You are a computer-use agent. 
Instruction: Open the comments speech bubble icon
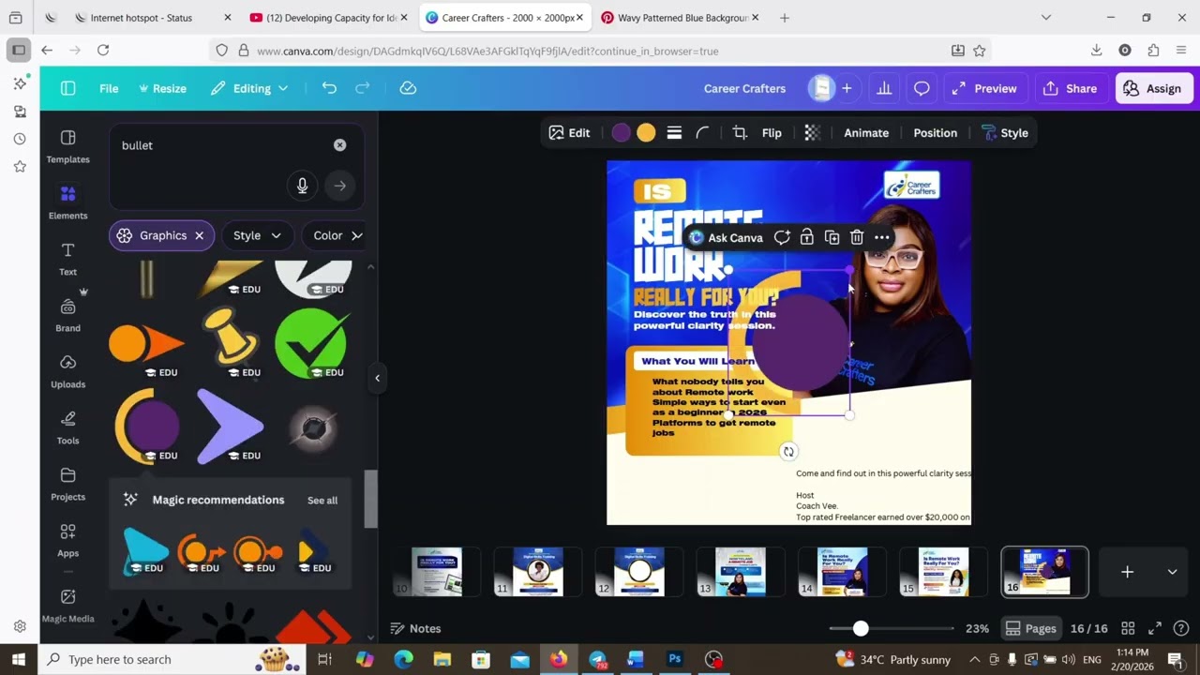(922, 88)
